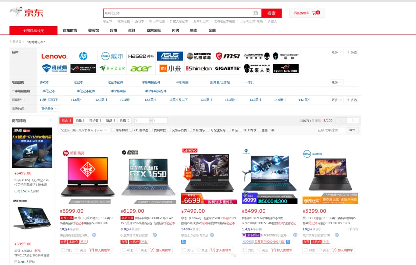Open the shopping cart icon
416x265 pixels.
coord(314,13)
